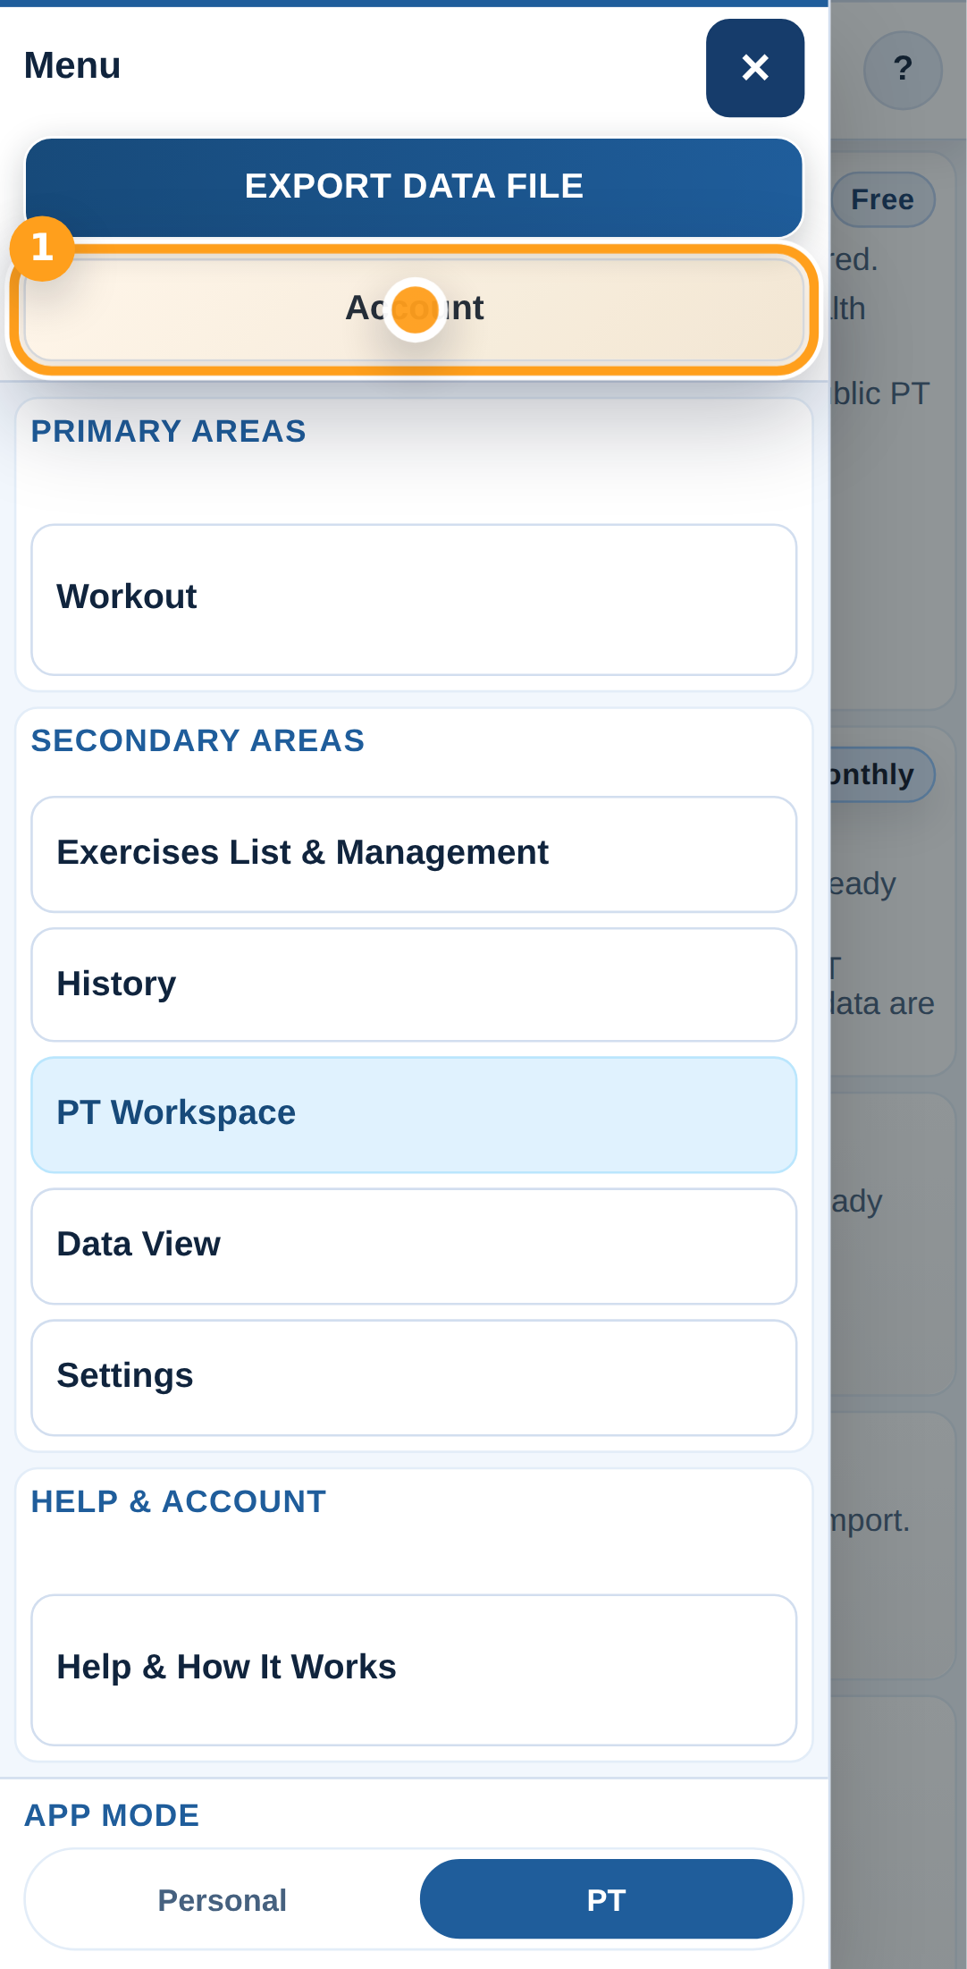
Task: Click the Secondary Areas section heading
Action: click(x=198, y=740)
